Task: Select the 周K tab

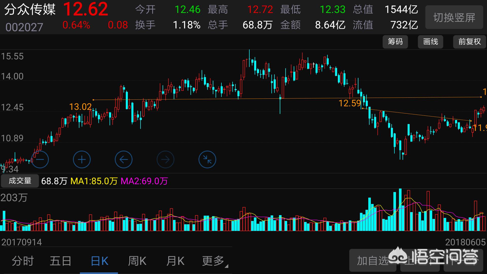Action: 137,261
